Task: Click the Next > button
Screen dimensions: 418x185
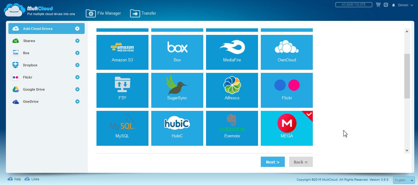Action: click(x=273, y=162)
